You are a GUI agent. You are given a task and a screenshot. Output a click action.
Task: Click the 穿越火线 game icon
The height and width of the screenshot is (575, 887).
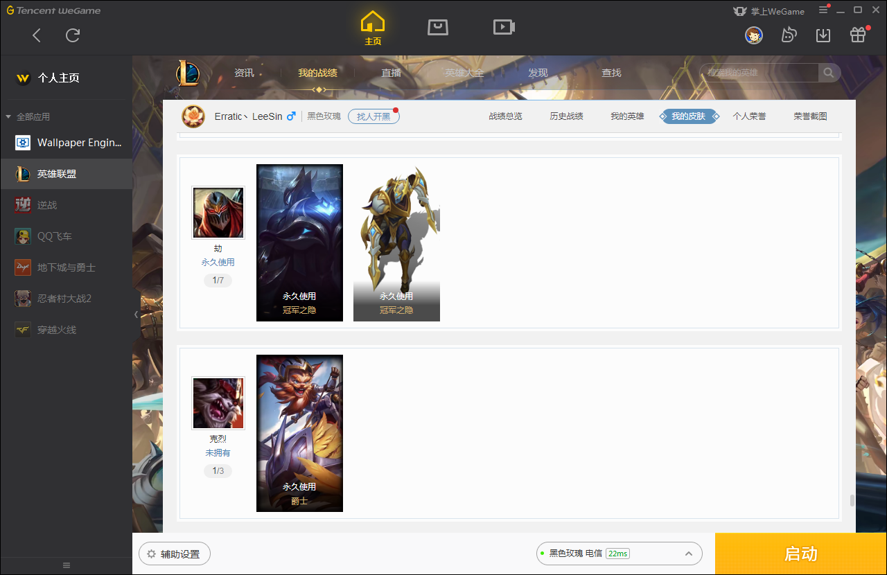pyautogui.click(x=23, y=330)
